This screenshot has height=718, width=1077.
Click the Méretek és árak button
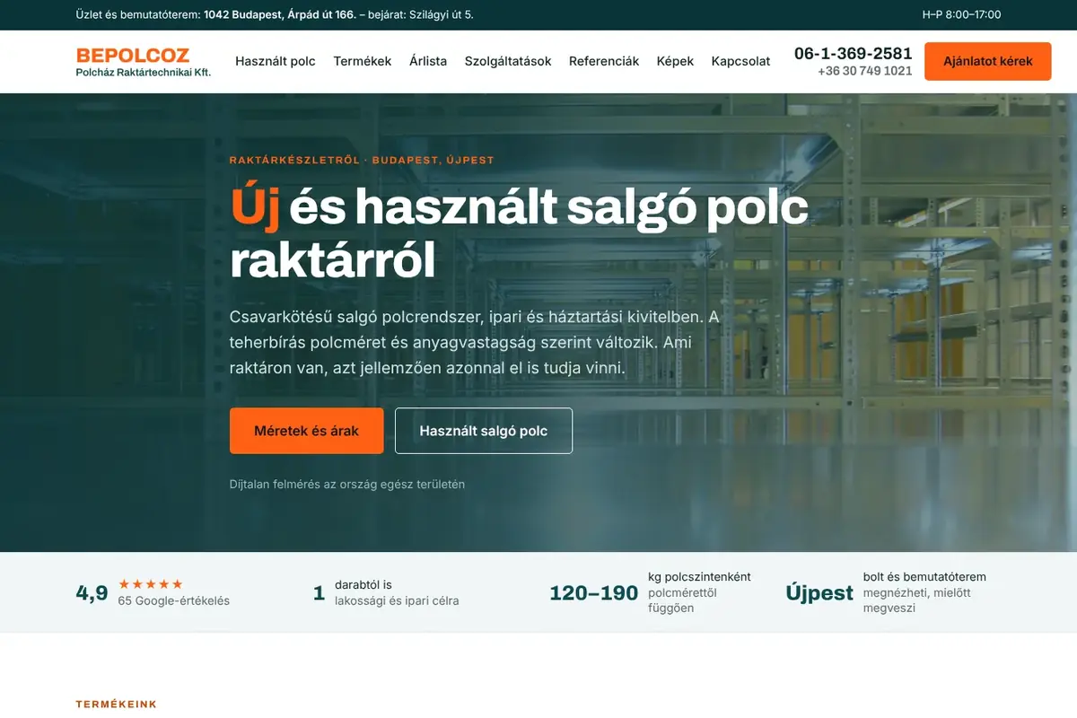[x=306, y=431]
